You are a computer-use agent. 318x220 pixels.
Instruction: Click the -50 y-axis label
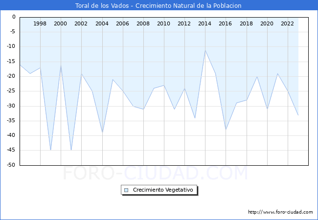(11, 165)
